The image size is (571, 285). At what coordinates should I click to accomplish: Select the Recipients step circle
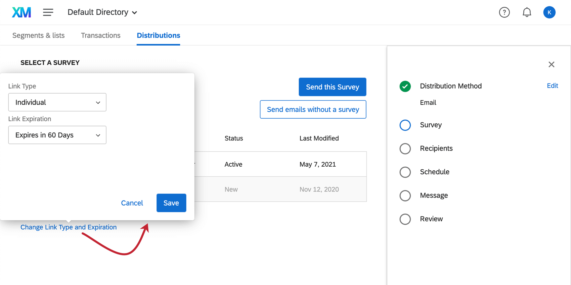click(x=405, y=149)
